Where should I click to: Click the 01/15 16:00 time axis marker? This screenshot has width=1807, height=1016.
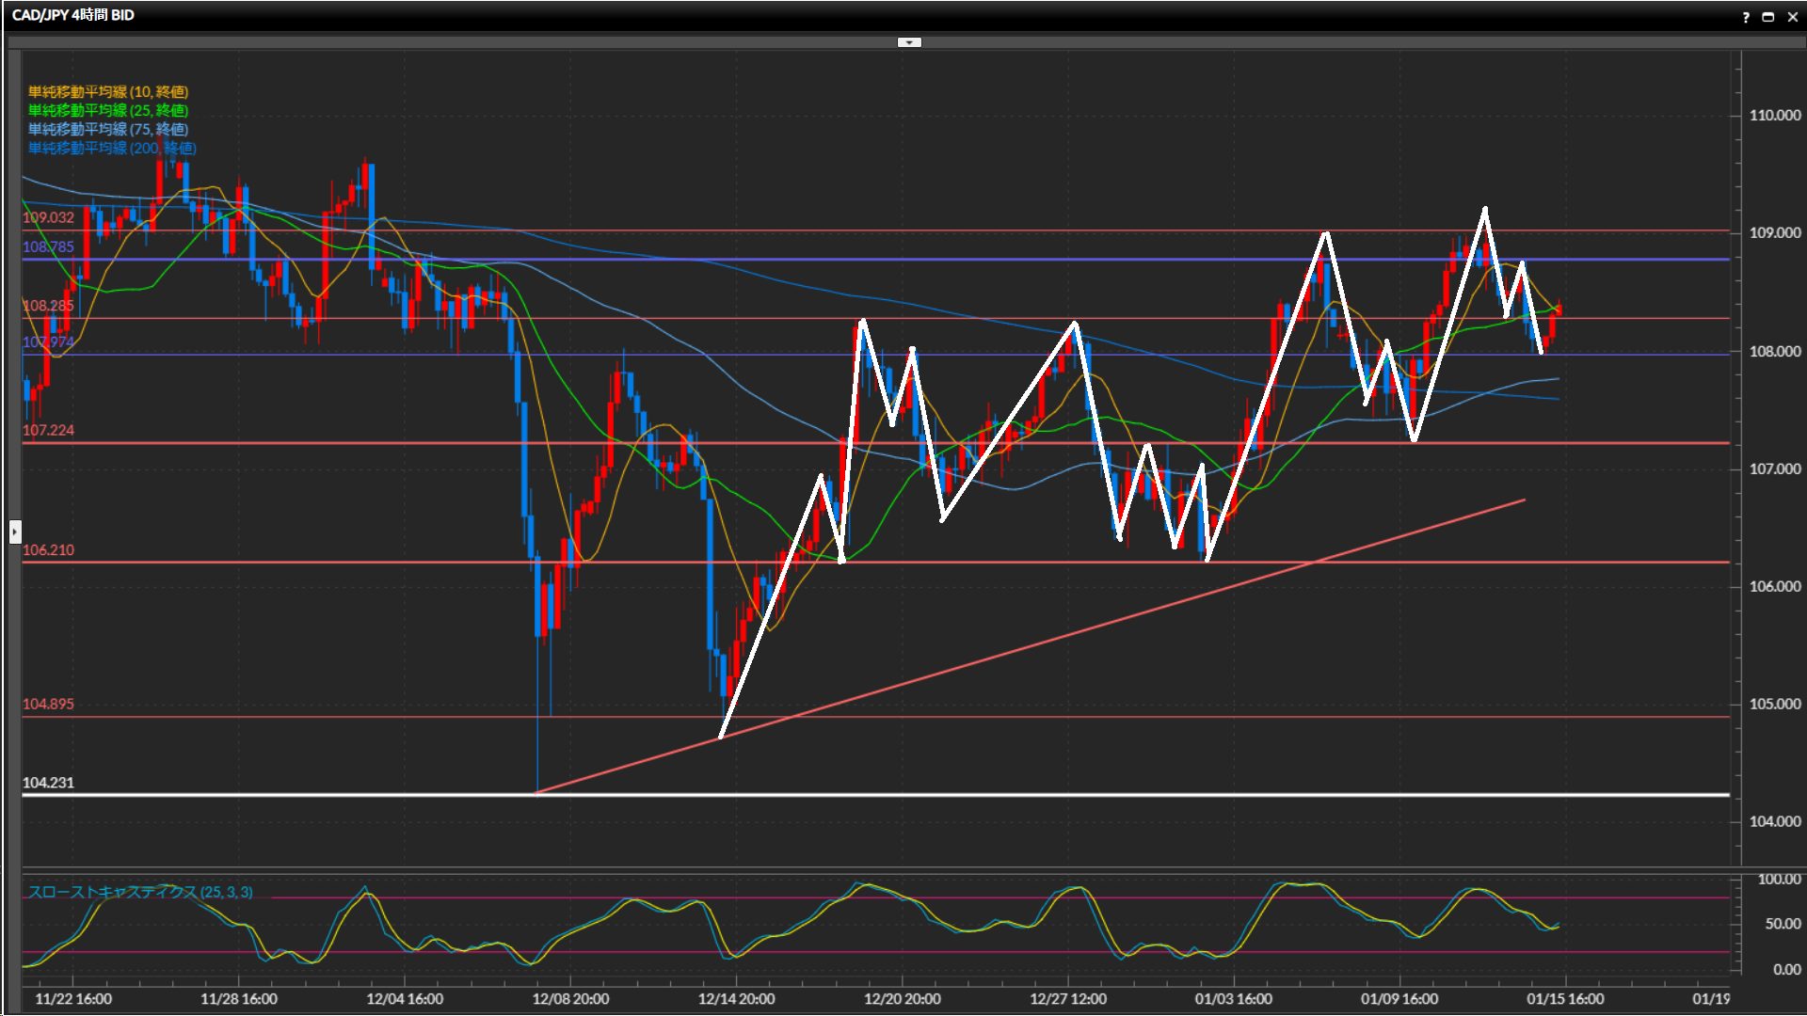pos(1565,999)
